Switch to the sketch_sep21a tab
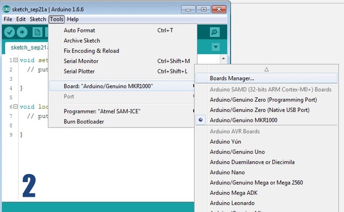This screenshot has height=212, width=344. 27,48
